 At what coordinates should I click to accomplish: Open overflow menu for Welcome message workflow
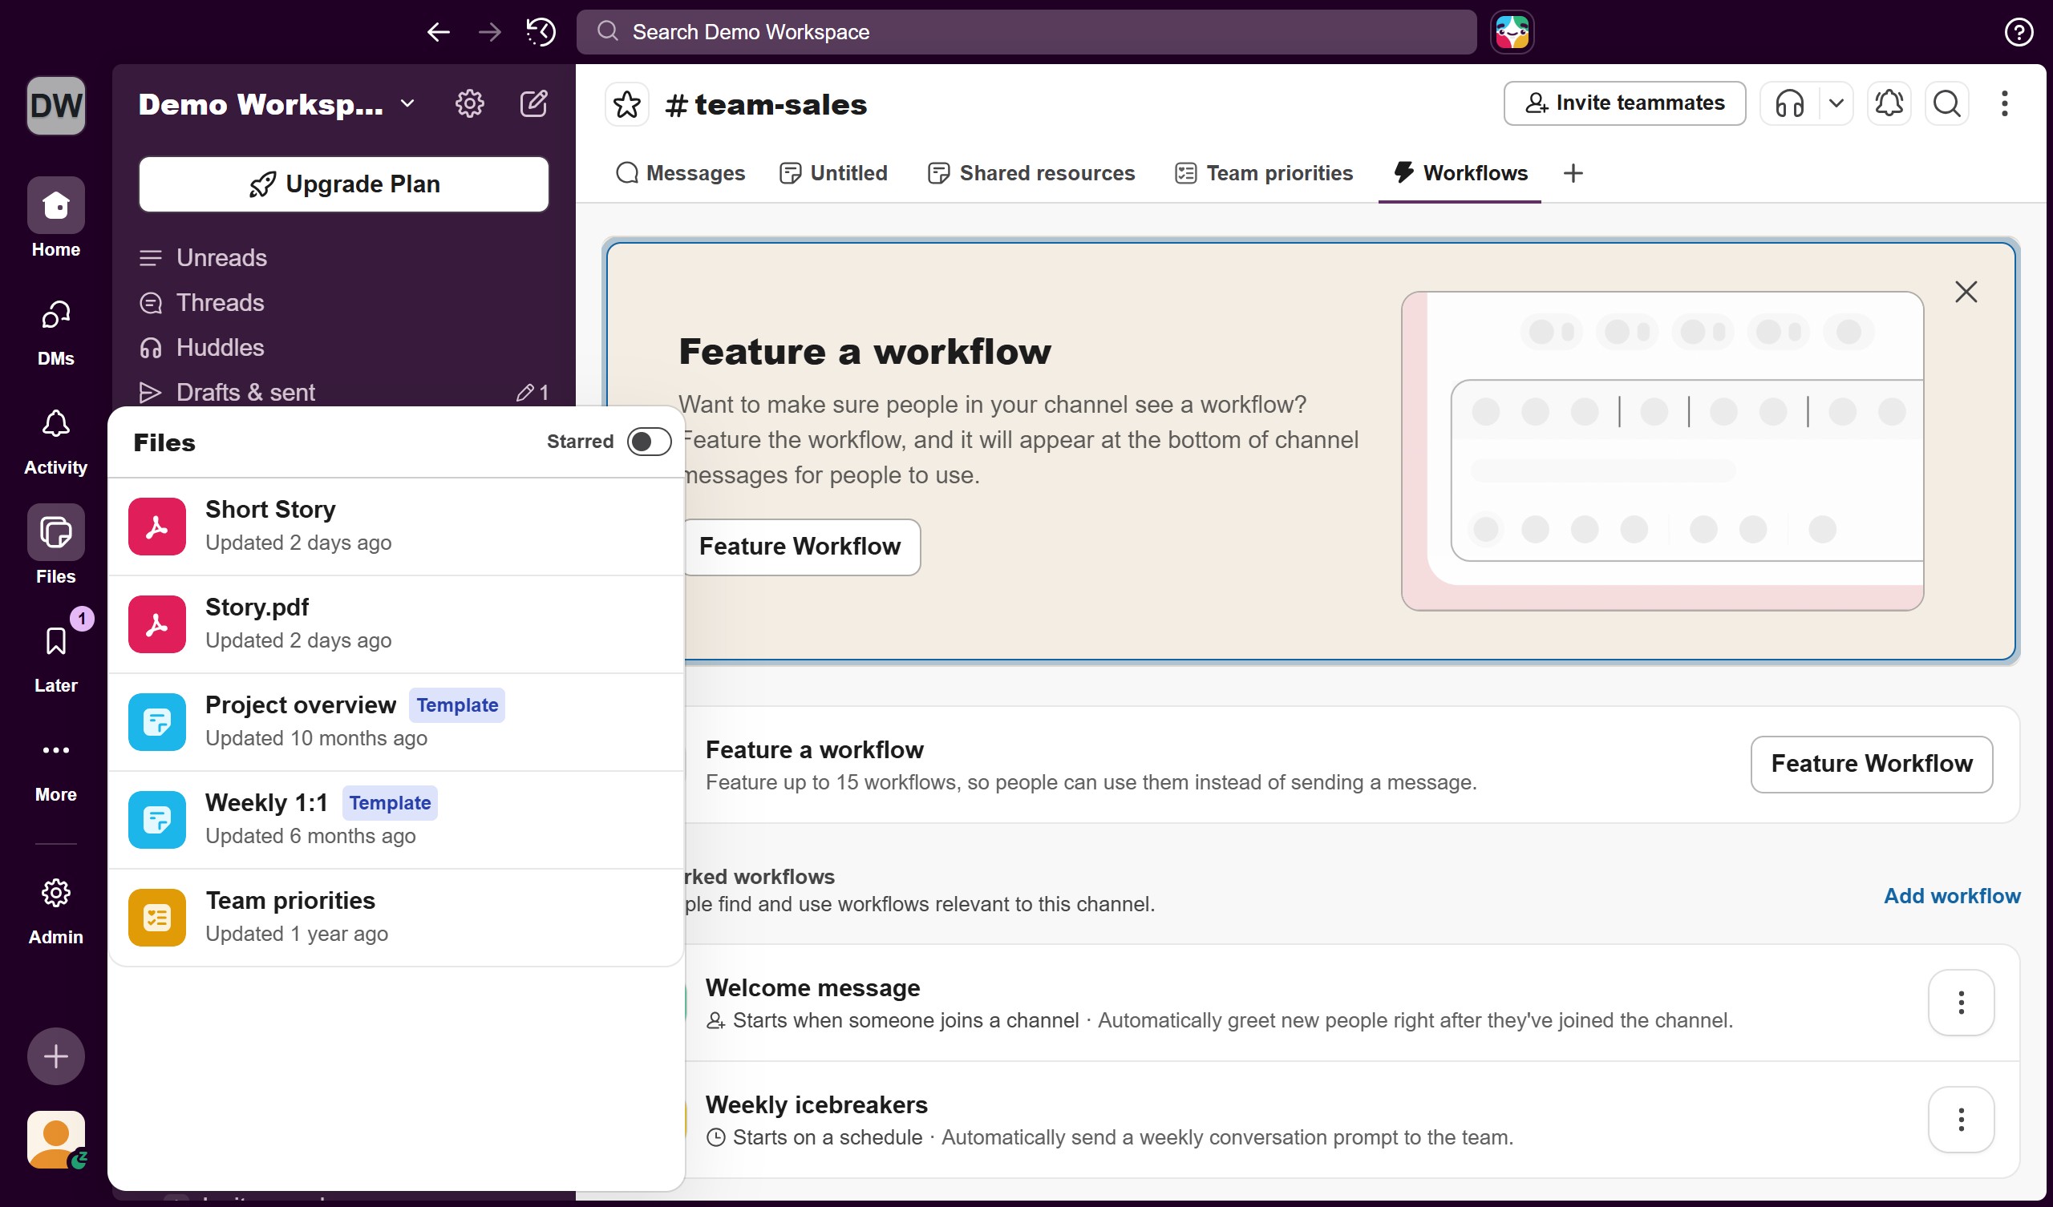coord(1961,1003)
